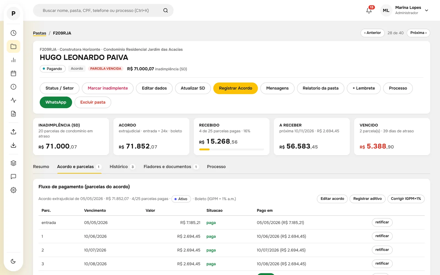Viewport: 440px width, 275px height.
Task: Click the P logo at top of sidebar
Action: (13, 13)
